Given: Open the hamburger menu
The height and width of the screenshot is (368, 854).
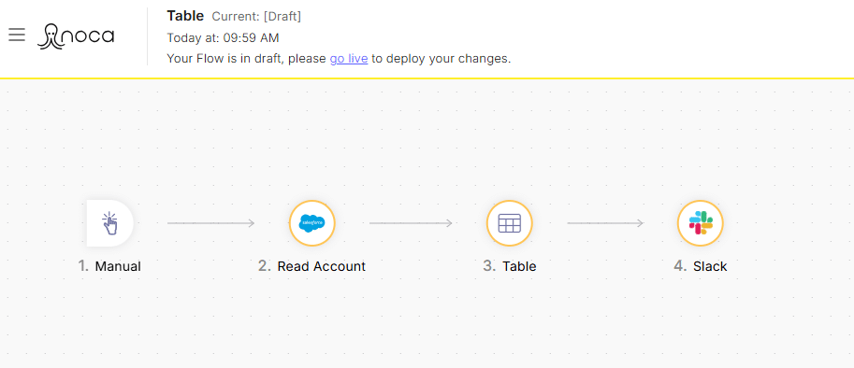Looking at the screenshot, I should pos(17,35).
